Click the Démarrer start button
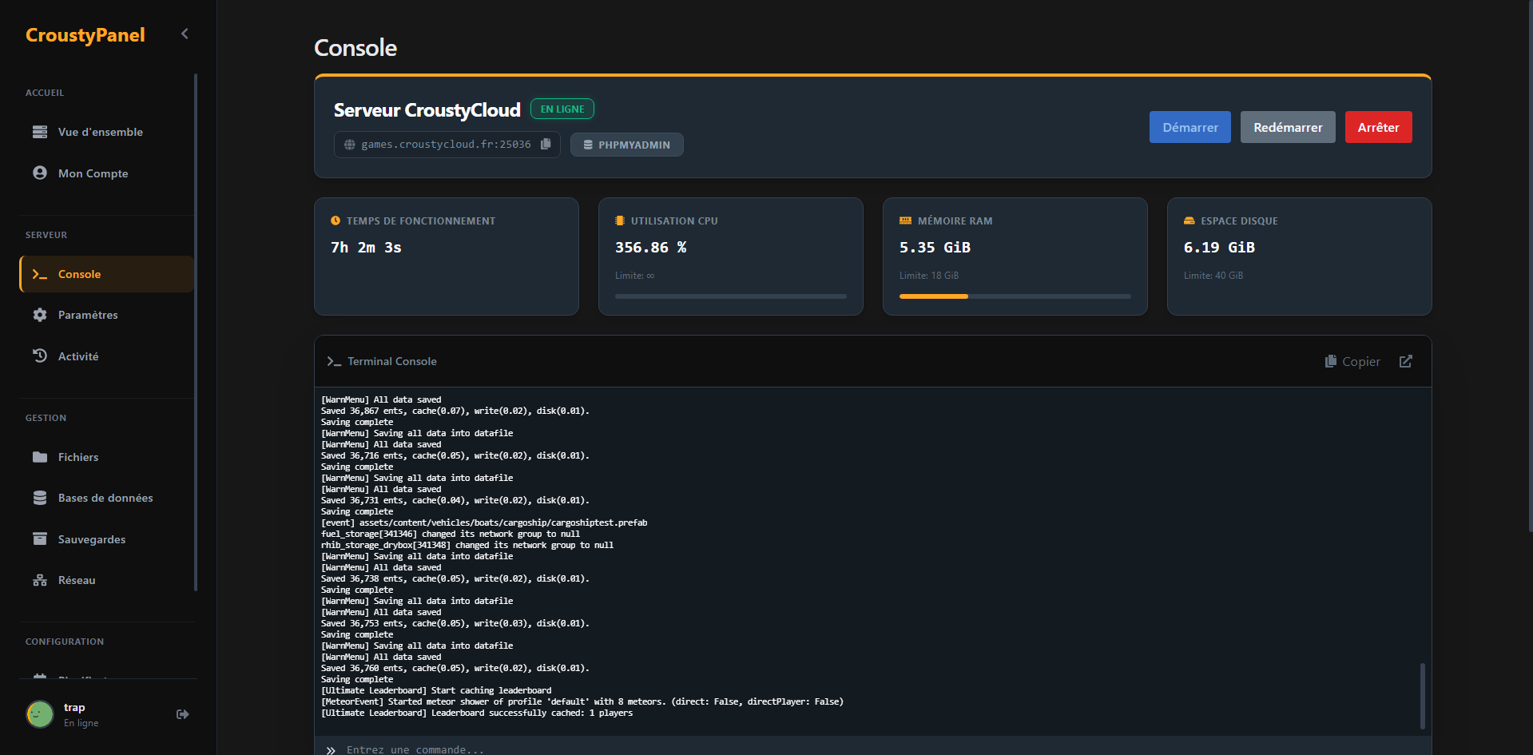This screenshot has height=755, width=1533. [1190, 127]
